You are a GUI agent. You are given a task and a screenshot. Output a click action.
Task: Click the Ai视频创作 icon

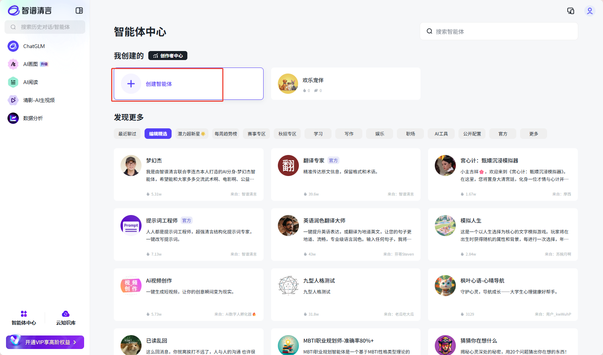point(131,286)
